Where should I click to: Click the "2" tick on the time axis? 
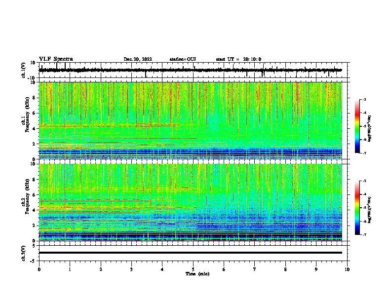tap(101, 269)
